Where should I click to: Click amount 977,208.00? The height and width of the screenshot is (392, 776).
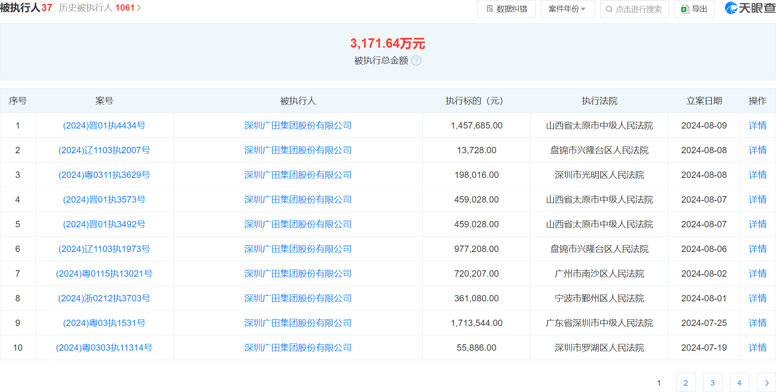(476, 249)
